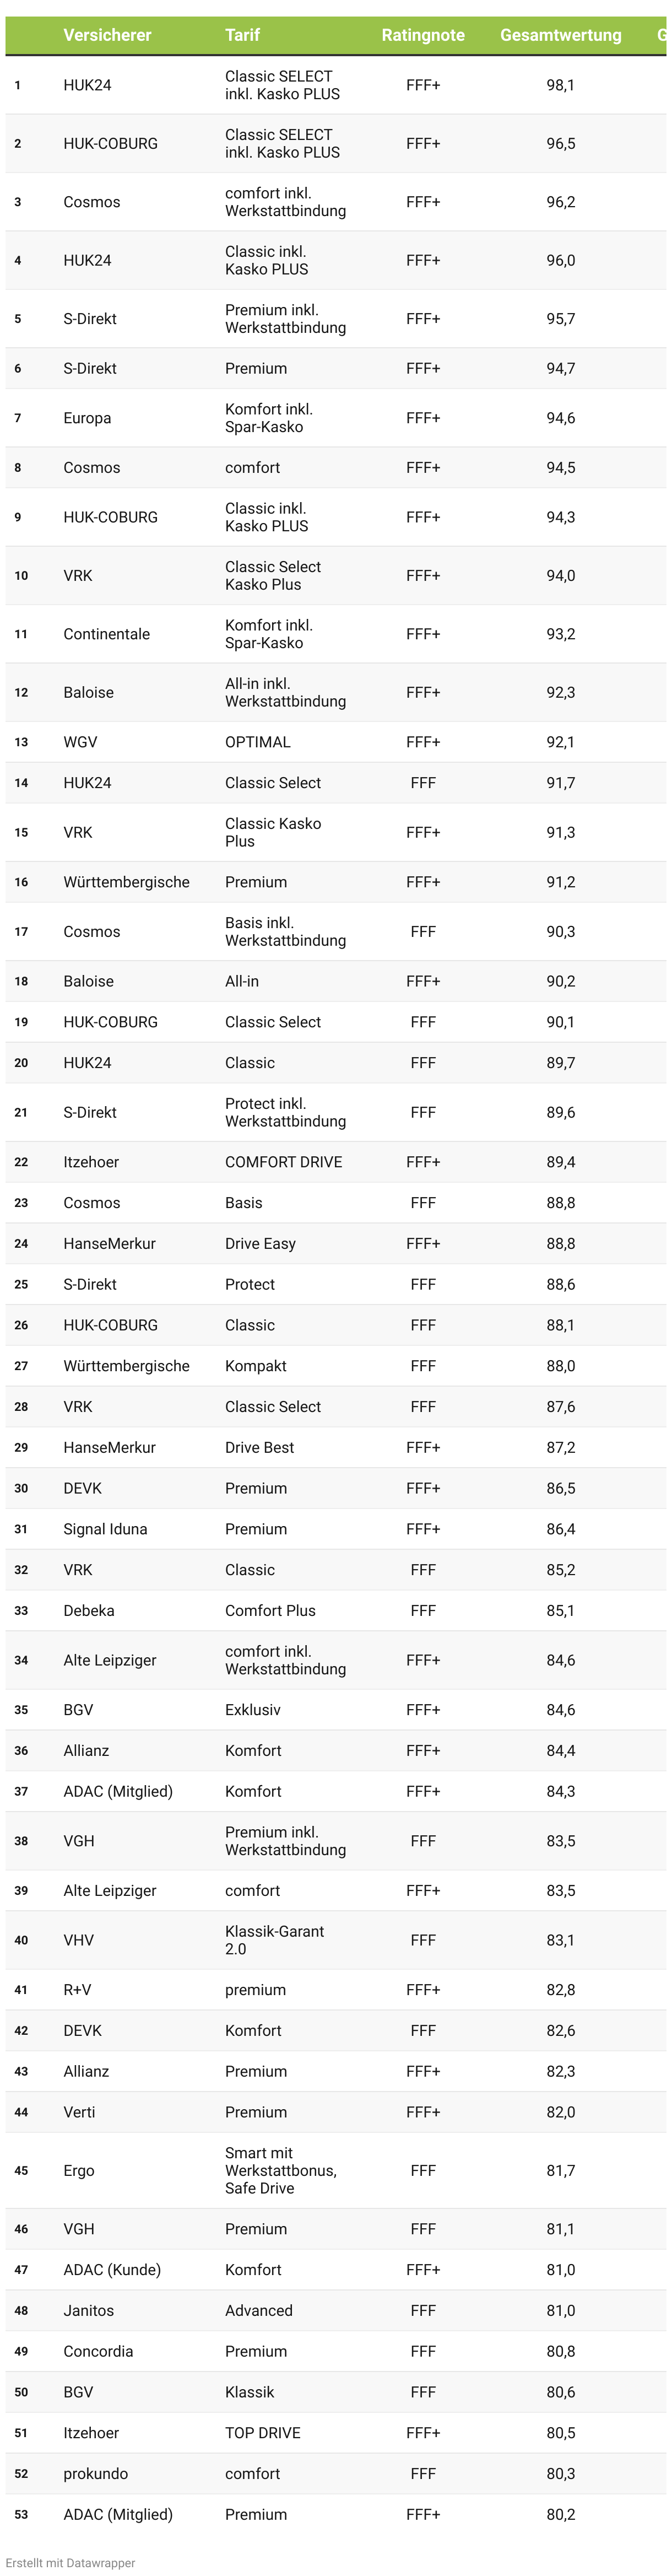Screen dimensions: 672x2576
Task: Click the prokundo insurer name
Action: point(95,2474)
